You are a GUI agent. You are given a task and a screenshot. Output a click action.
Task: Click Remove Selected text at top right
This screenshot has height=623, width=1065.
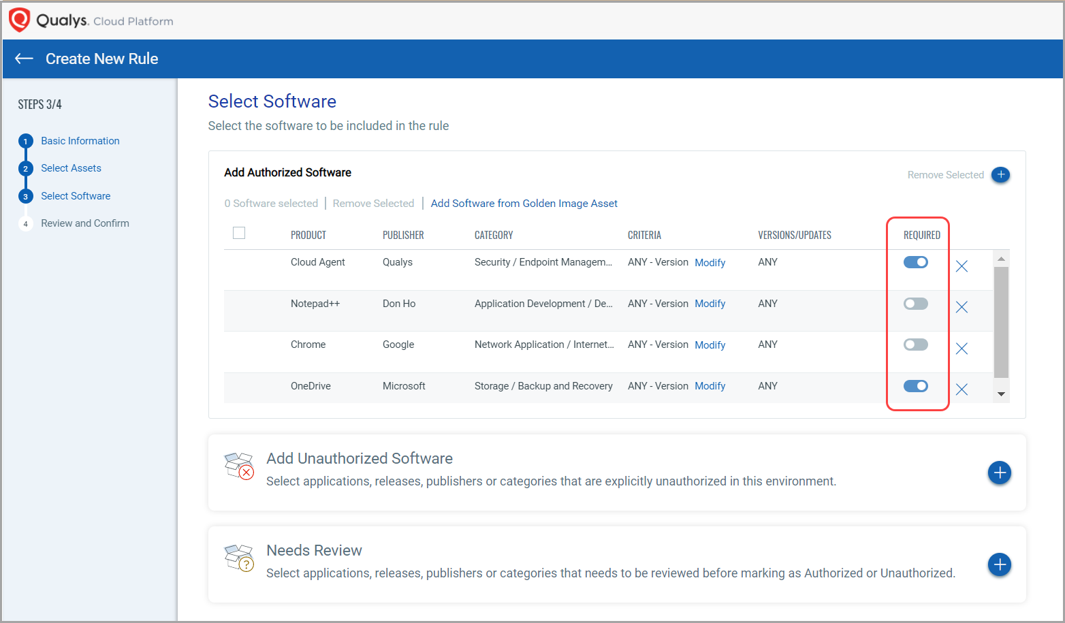tap(946, 175)
